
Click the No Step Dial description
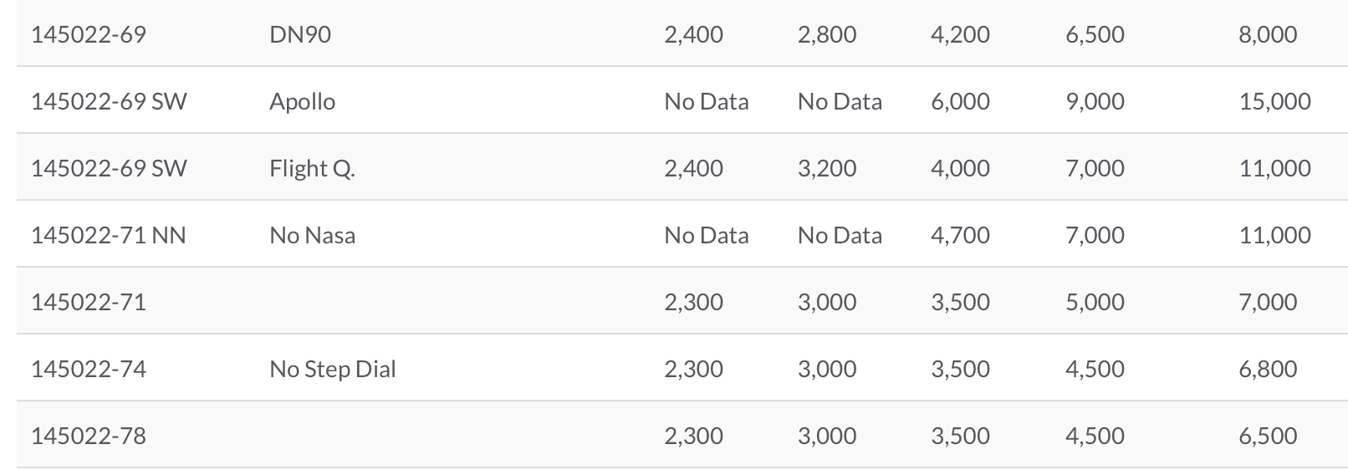tap(332, 369)
